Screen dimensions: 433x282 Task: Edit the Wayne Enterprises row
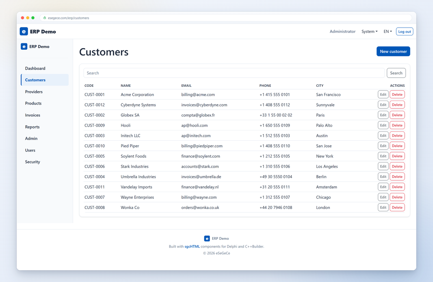pyautogui.click(x=383, y=197)
